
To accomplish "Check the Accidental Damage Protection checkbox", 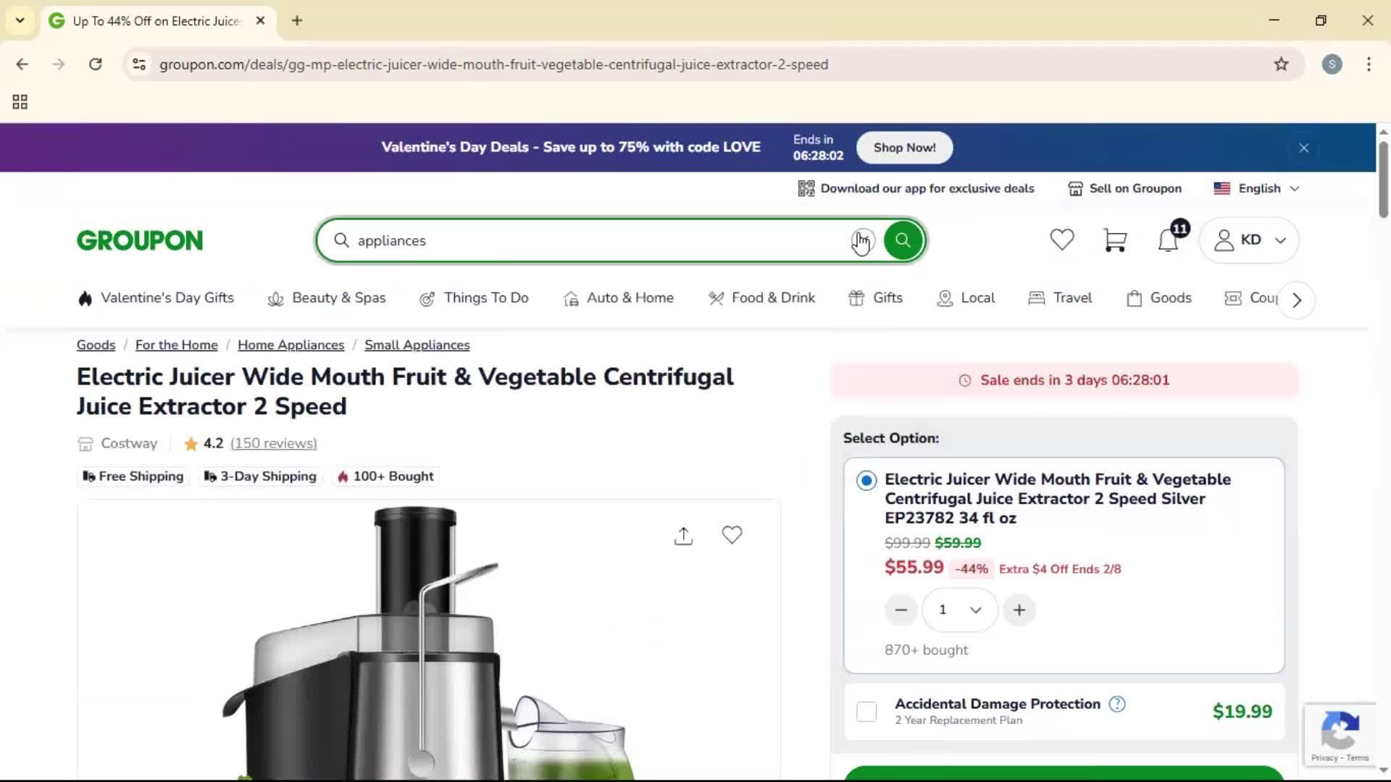I will click(x=866, y=712).
